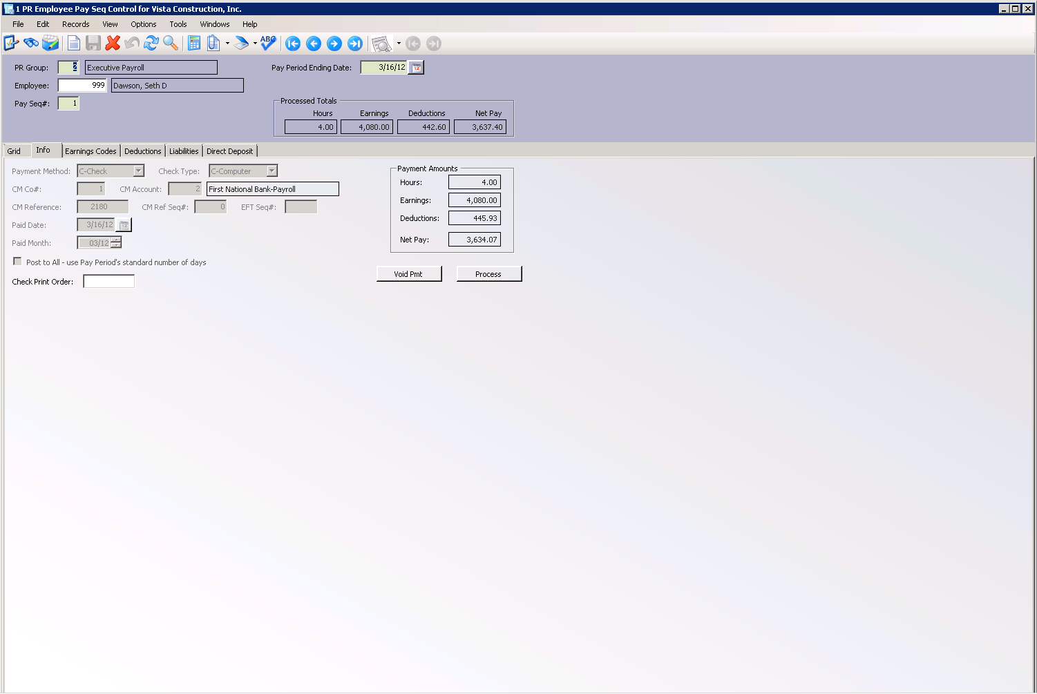
Task: Click the Executive Payroll description field
Action: [x=151, y=68]
